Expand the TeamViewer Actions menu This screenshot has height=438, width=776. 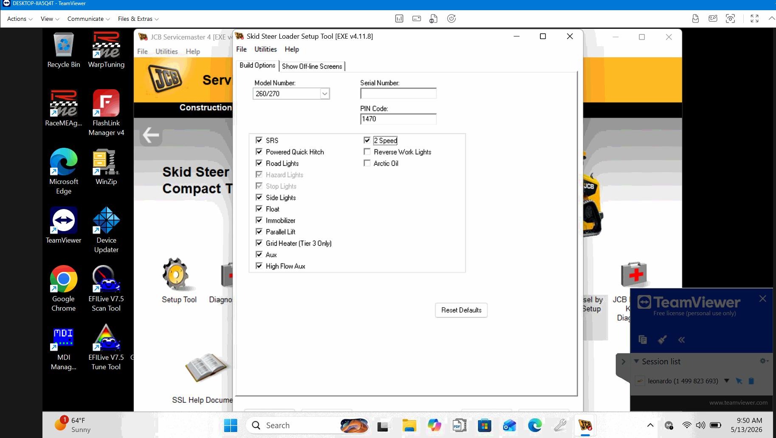pyautogui.click(x=20, y=19)
